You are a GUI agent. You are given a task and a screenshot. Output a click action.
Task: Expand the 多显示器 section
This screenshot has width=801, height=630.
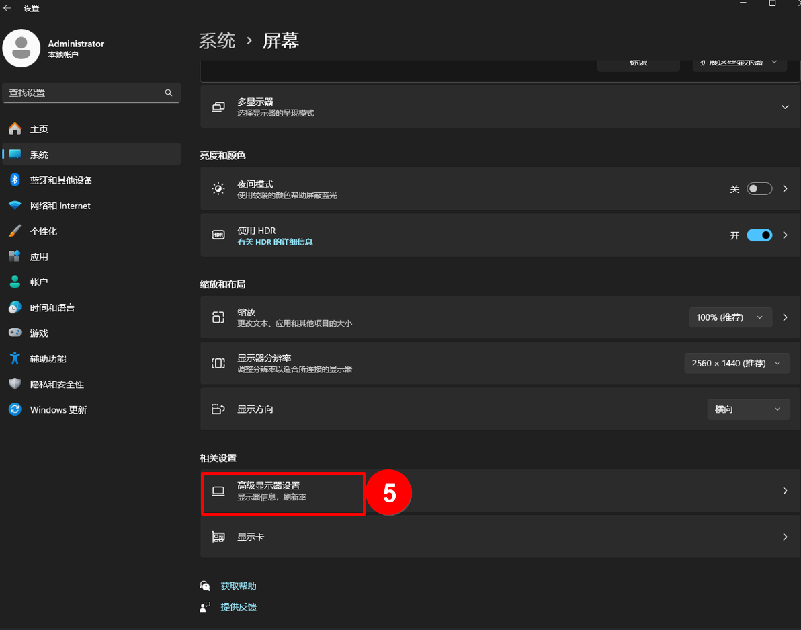tap(785, 107)
